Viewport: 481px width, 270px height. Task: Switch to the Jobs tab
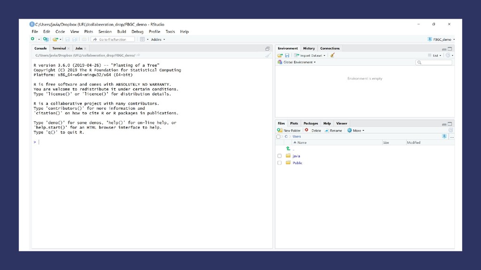click(x=79, y=48)
